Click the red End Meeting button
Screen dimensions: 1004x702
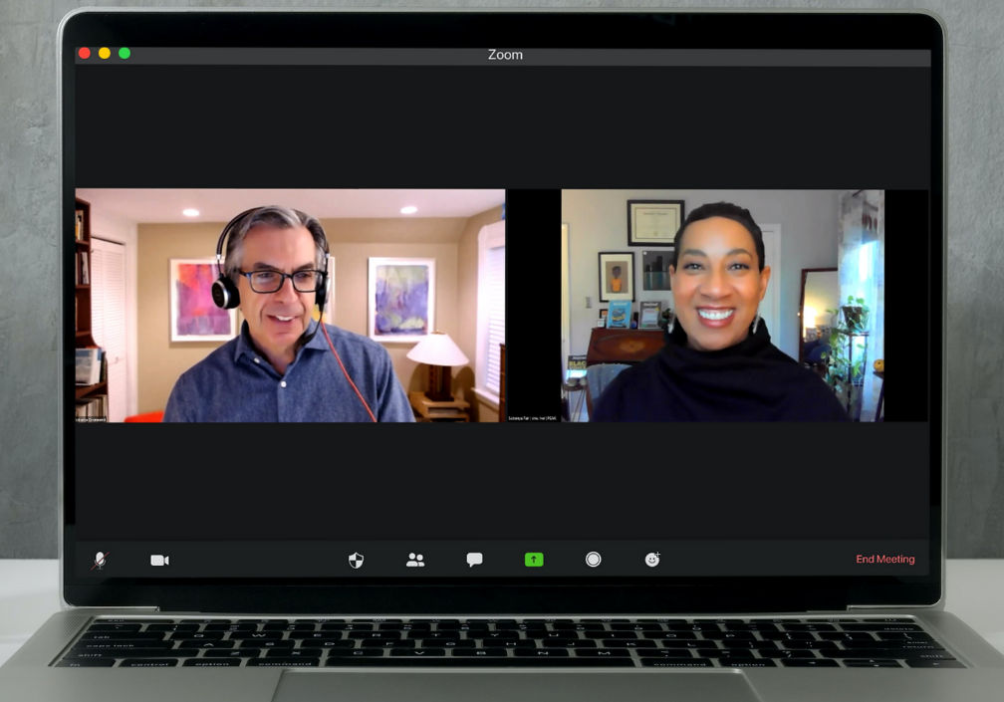tap(884, 560)
